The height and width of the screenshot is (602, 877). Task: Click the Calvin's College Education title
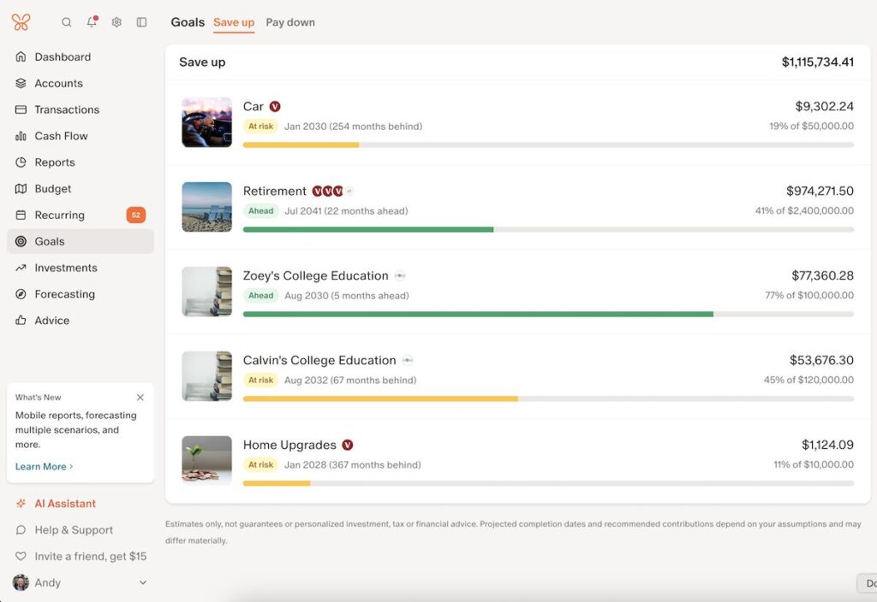[x=319, y=360]
